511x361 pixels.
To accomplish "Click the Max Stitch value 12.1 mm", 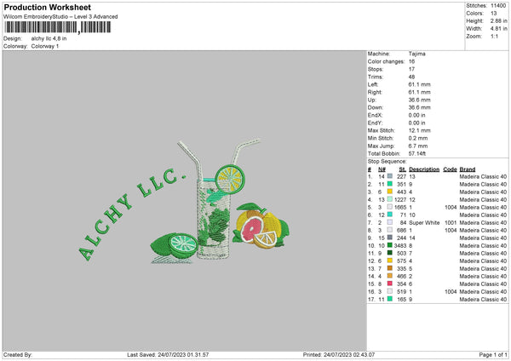I will click(x=419, y=130).
